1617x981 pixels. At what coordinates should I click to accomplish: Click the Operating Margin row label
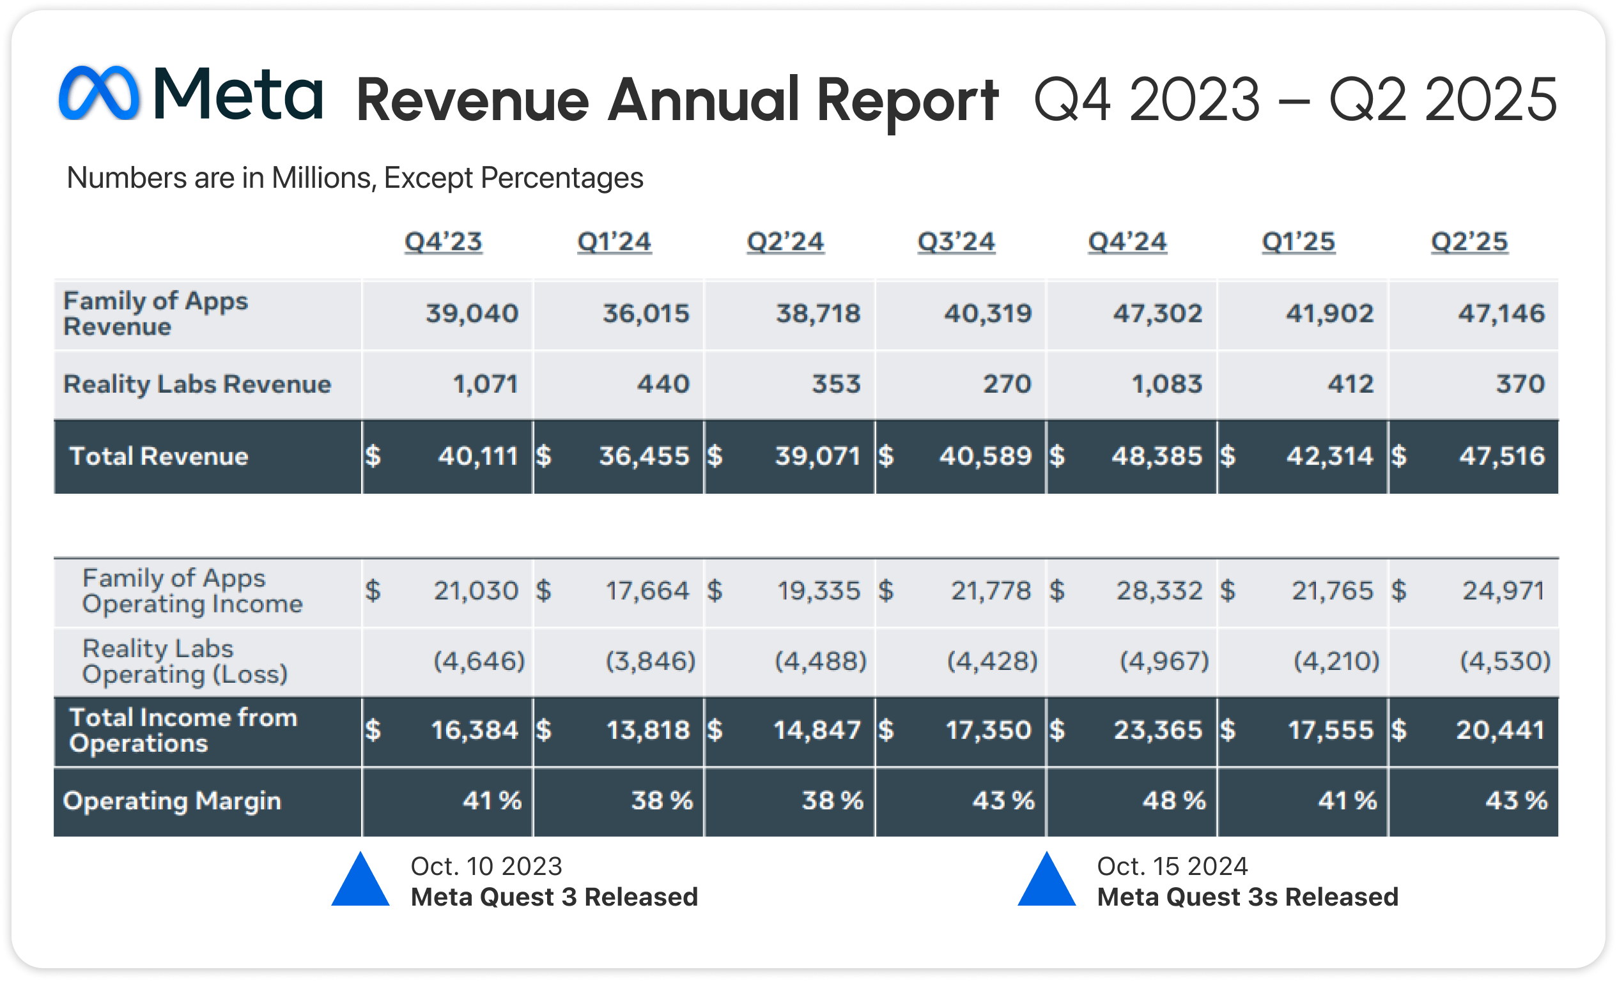point(172,801)
